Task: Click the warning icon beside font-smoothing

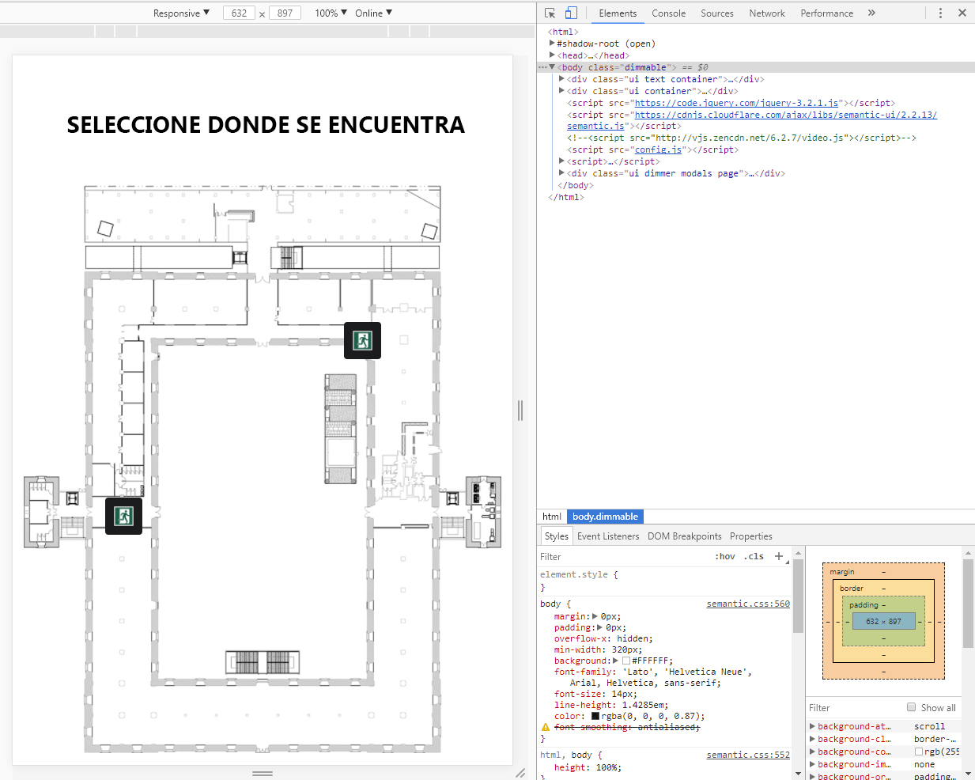Action: point(546,727)
